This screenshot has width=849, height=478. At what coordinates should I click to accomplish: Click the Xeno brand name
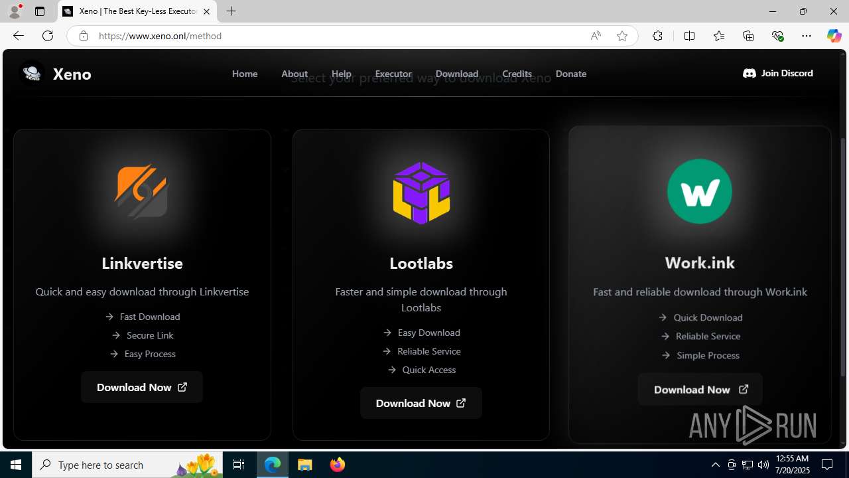(x=72, y=74)
